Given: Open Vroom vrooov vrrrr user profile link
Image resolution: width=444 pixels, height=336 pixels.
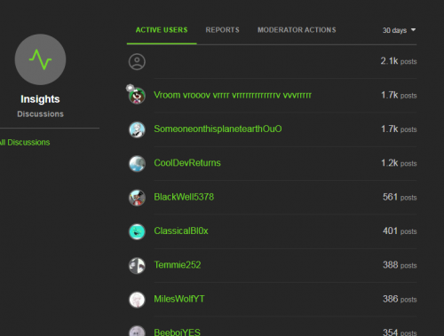Looking at the screenshot, I should [233, 95].
